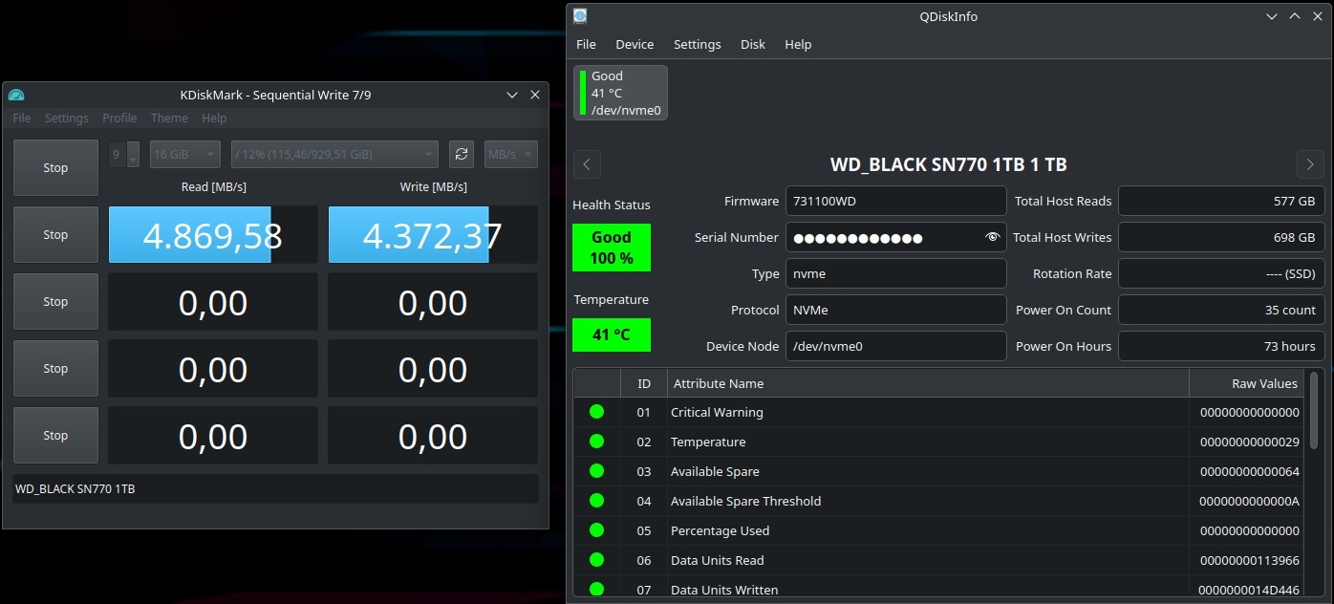Click the Total Host Writes value 698 GB
Viewport: 1334px width, 604px height.
(x=1220, y=237)
